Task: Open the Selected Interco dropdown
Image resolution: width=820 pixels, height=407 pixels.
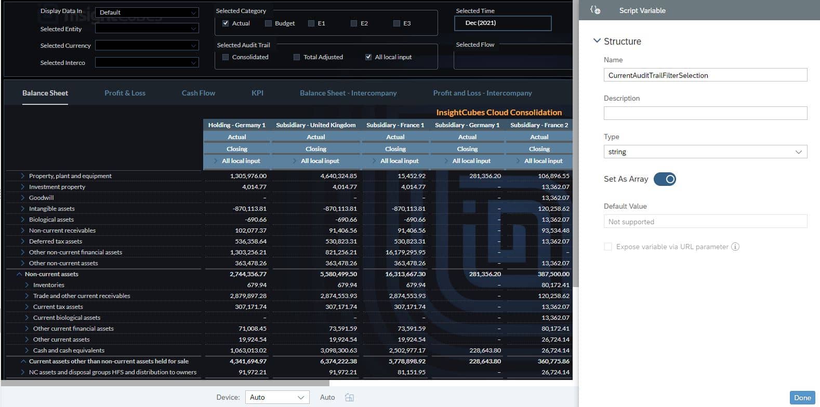Action: [147, 63]
